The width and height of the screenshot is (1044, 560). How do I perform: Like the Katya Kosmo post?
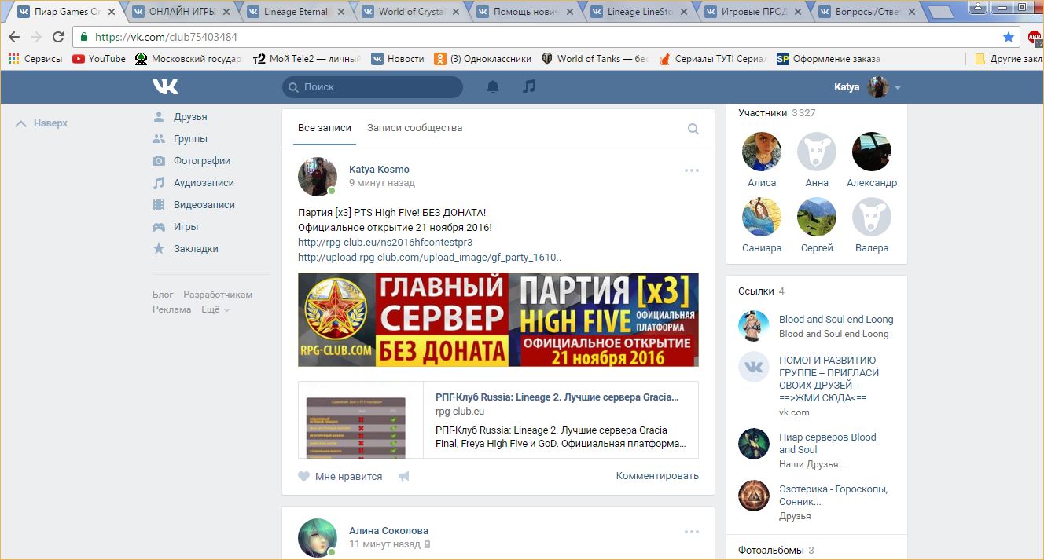click(x=340, y=476)
